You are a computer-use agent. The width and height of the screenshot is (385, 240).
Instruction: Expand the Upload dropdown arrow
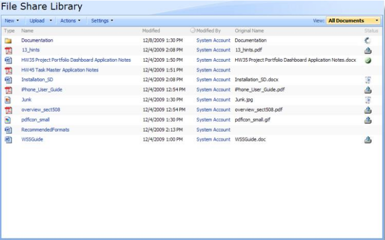coord(51,21)
